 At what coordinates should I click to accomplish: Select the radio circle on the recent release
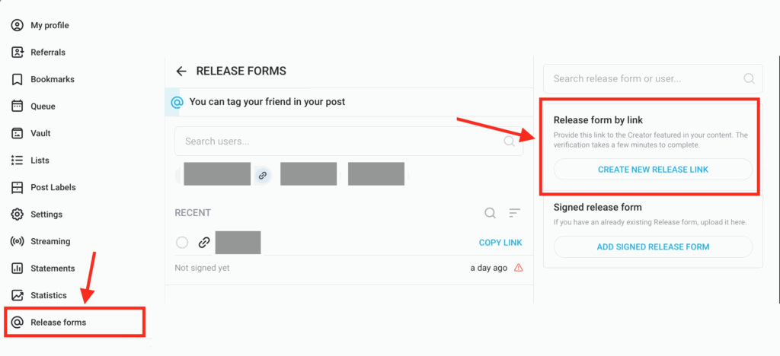182,243
